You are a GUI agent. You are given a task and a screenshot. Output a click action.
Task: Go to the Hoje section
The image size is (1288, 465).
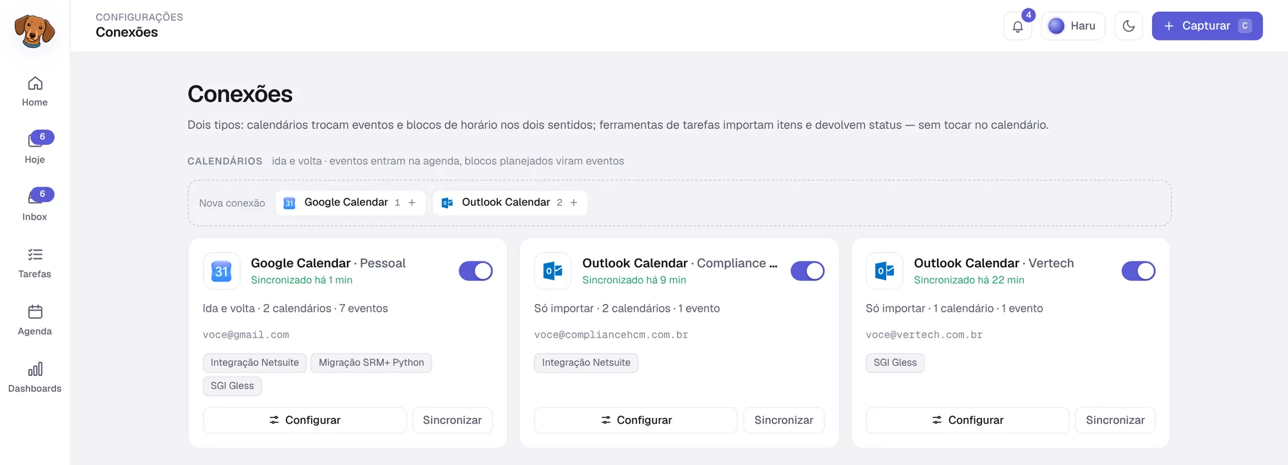coord(35,148)
